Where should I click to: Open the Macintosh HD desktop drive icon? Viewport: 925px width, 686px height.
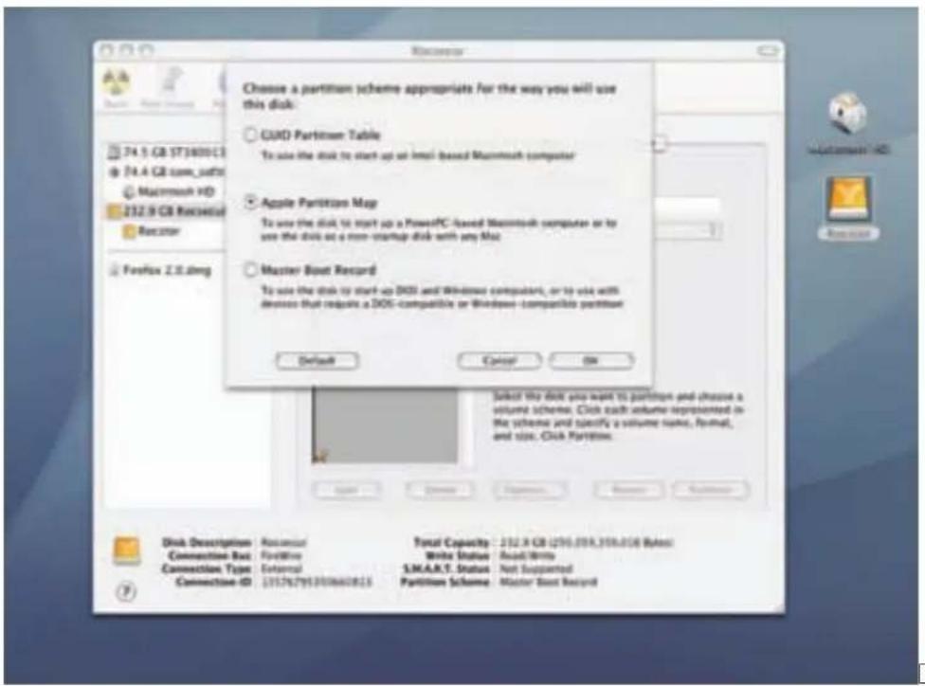click(x=848, y=114)
